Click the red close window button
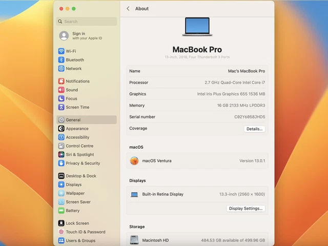328x246 pixels. point(61,9)
